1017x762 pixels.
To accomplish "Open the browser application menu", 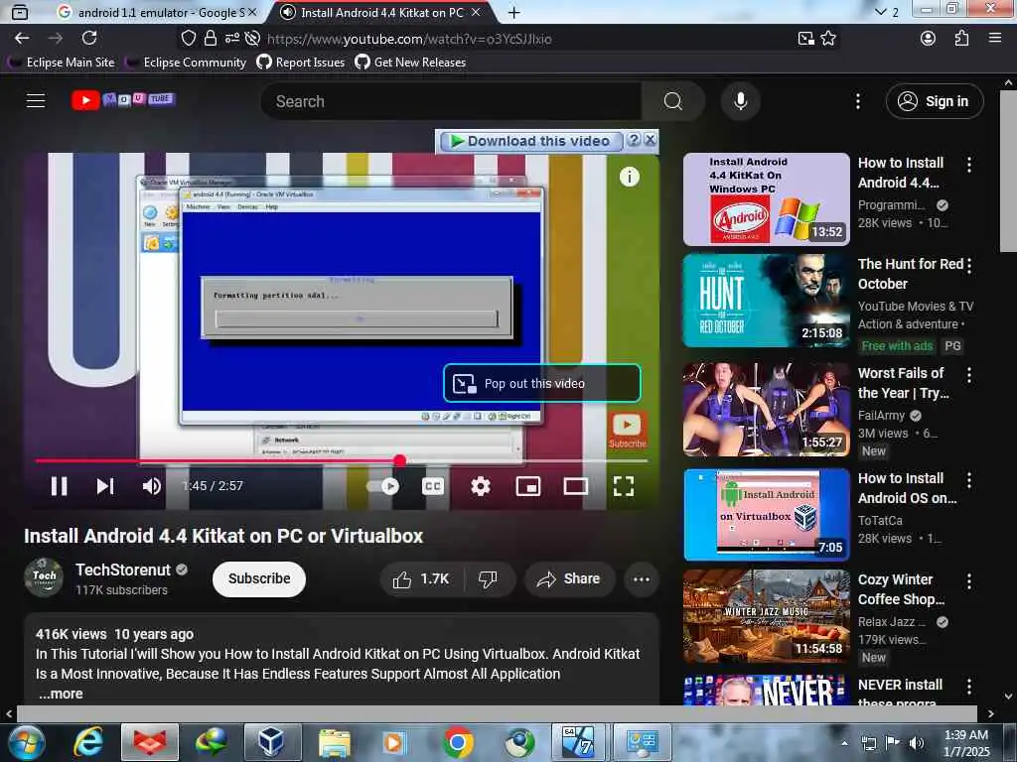I will point(995,39).
